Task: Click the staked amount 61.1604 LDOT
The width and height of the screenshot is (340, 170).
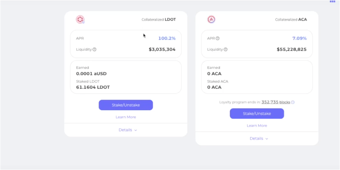Action: (93, 87)
